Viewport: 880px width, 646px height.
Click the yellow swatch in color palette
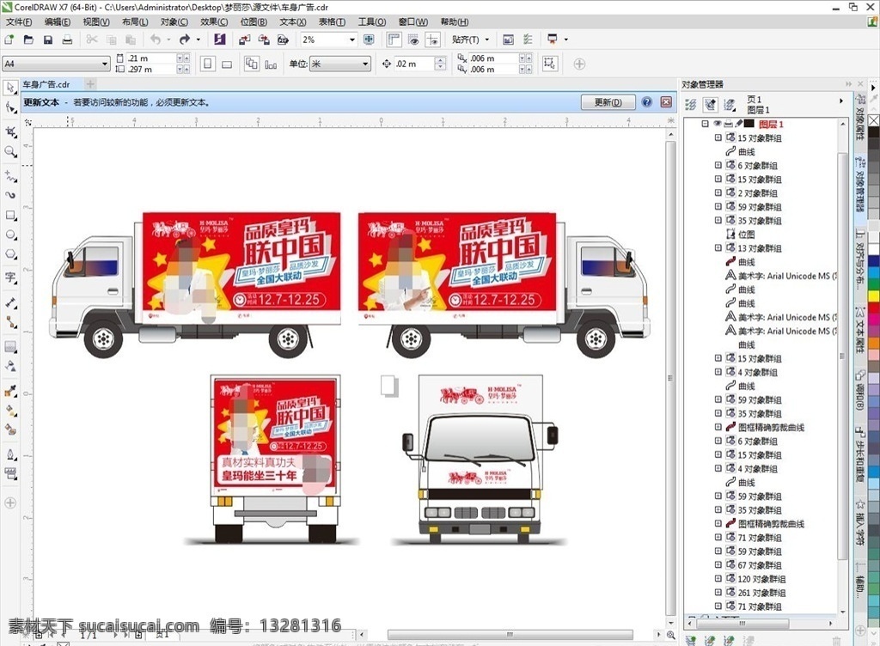pyautogui.click(x=874, y=296)
